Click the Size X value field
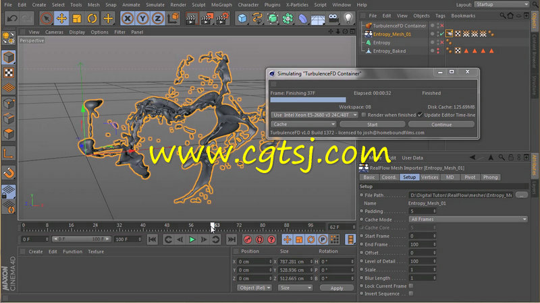The image size is (540, 303). pyautogui.click(x=296, y=261)
